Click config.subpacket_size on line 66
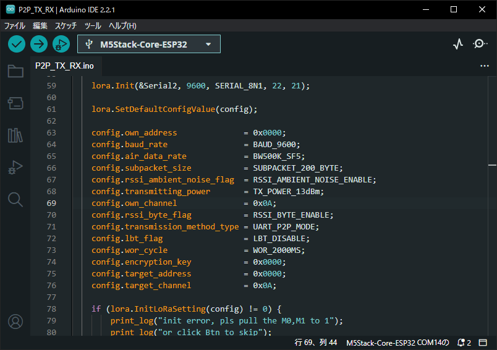 [142, 168]
